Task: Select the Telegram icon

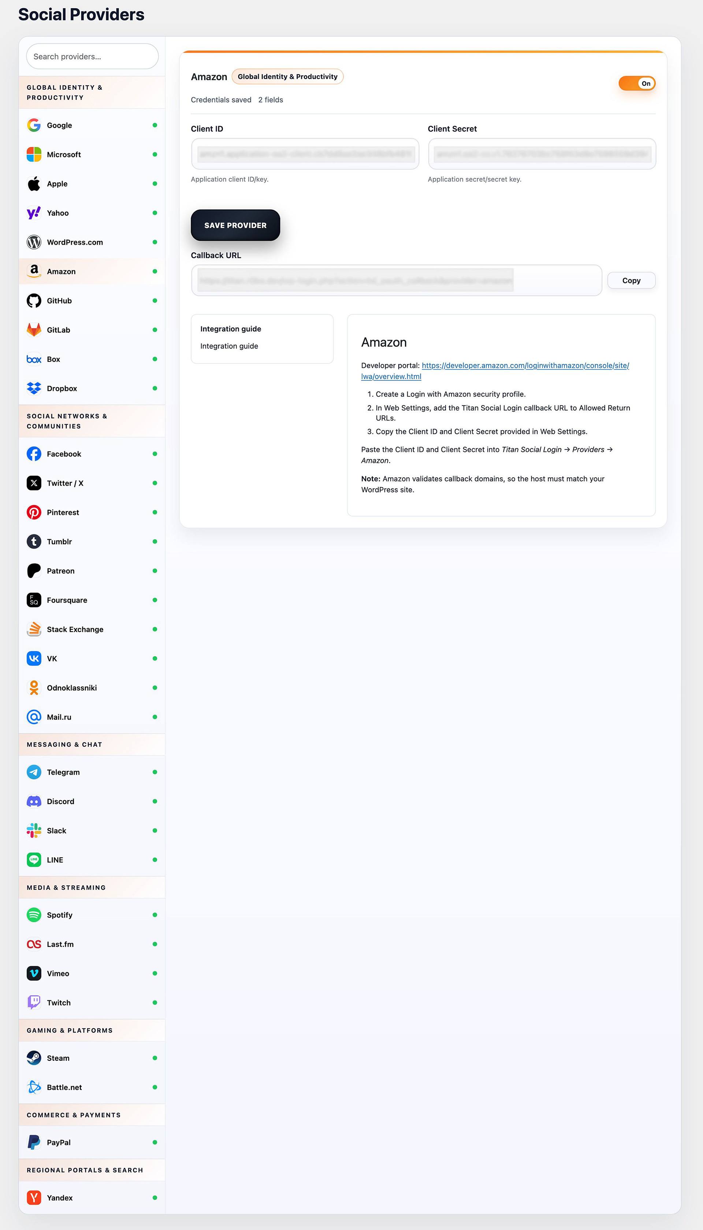Action: (34, 772)
